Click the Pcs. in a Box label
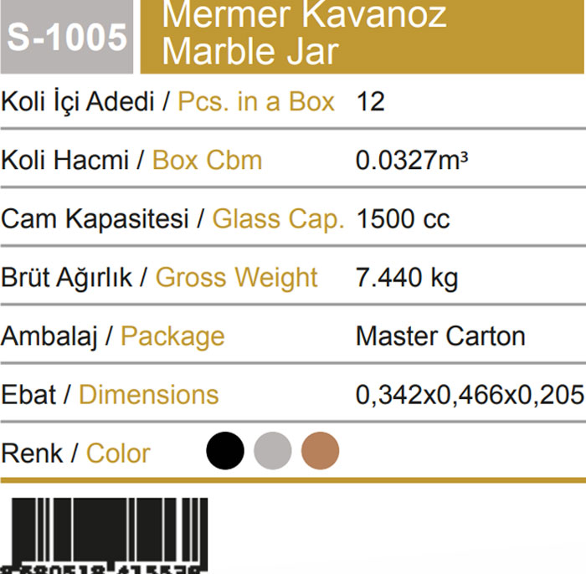 [x=256, y=102]
